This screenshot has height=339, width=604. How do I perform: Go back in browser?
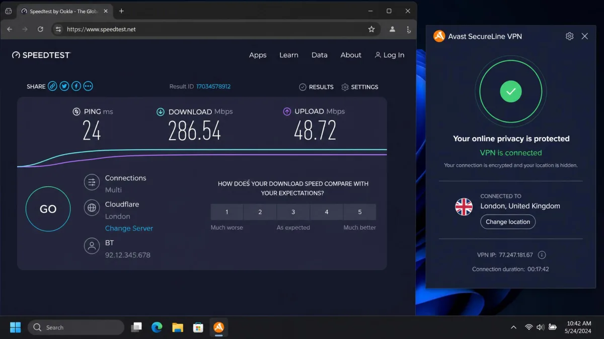pyautogui.click(x=10, y=29)
